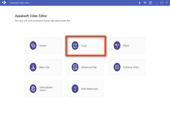170x115 pixels.
Task: Open the Crop feature card
Action: (85, 45)
